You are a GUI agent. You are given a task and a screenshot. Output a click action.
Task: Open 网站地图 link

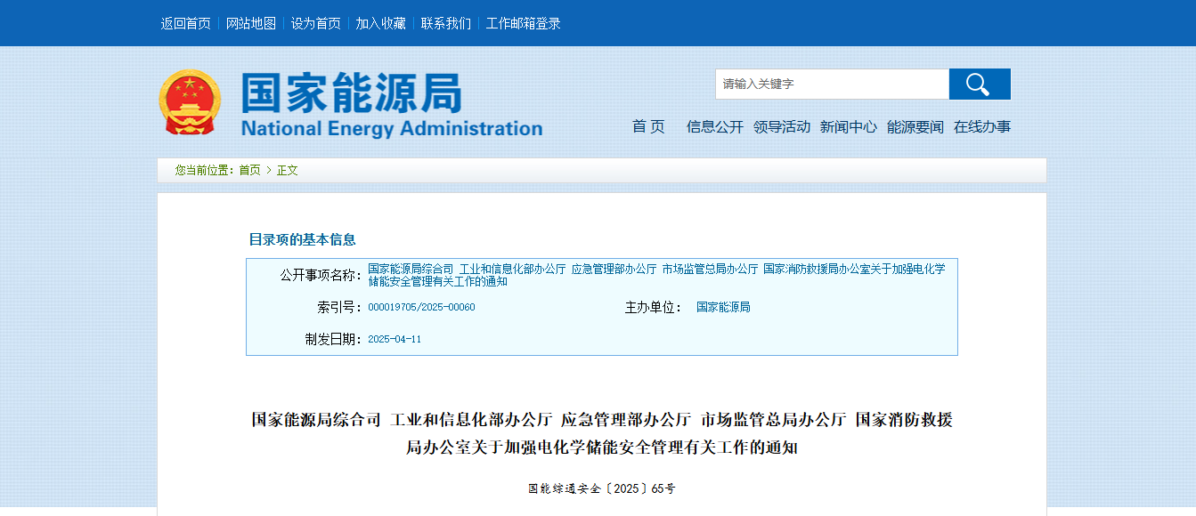pos(251,23)
